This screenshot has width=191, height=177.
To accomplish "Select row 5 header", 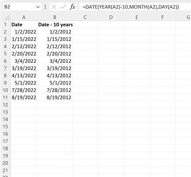I will (5, 54).
